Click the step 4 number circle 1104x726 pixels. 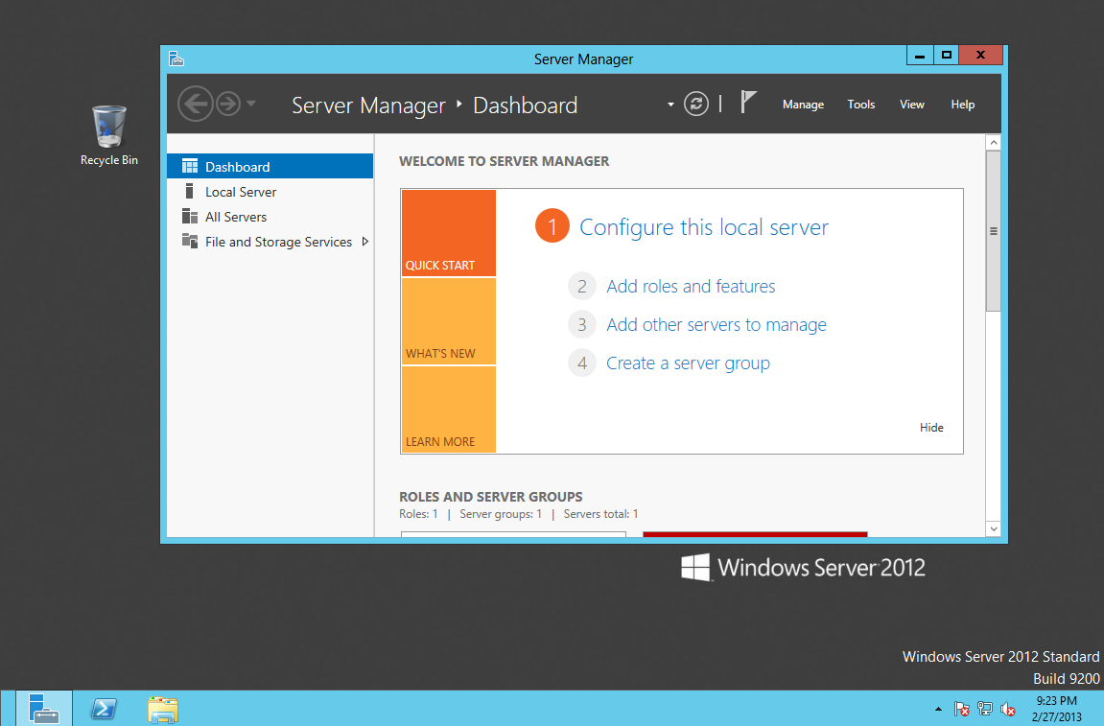[x=582, y=363]
